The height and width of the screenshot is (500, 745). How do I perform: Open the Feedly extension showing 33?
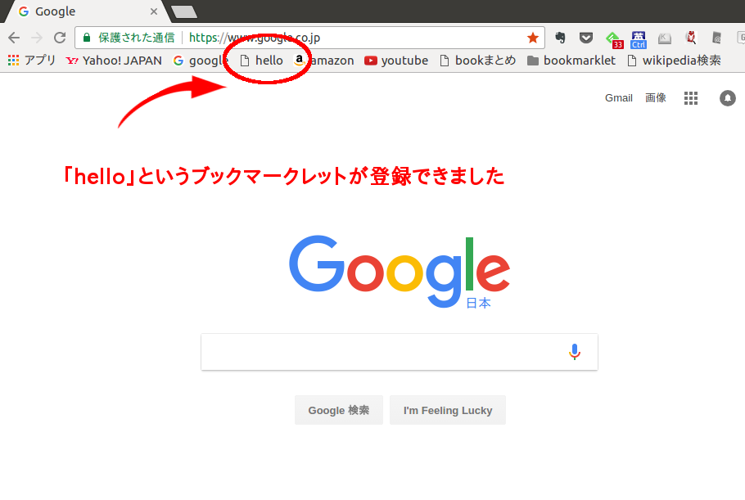tap(613, 40)
